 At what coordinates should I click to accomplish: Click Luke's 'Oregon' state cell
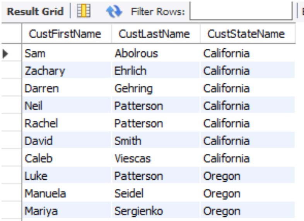pyautogui.click(x=248, y=175)
